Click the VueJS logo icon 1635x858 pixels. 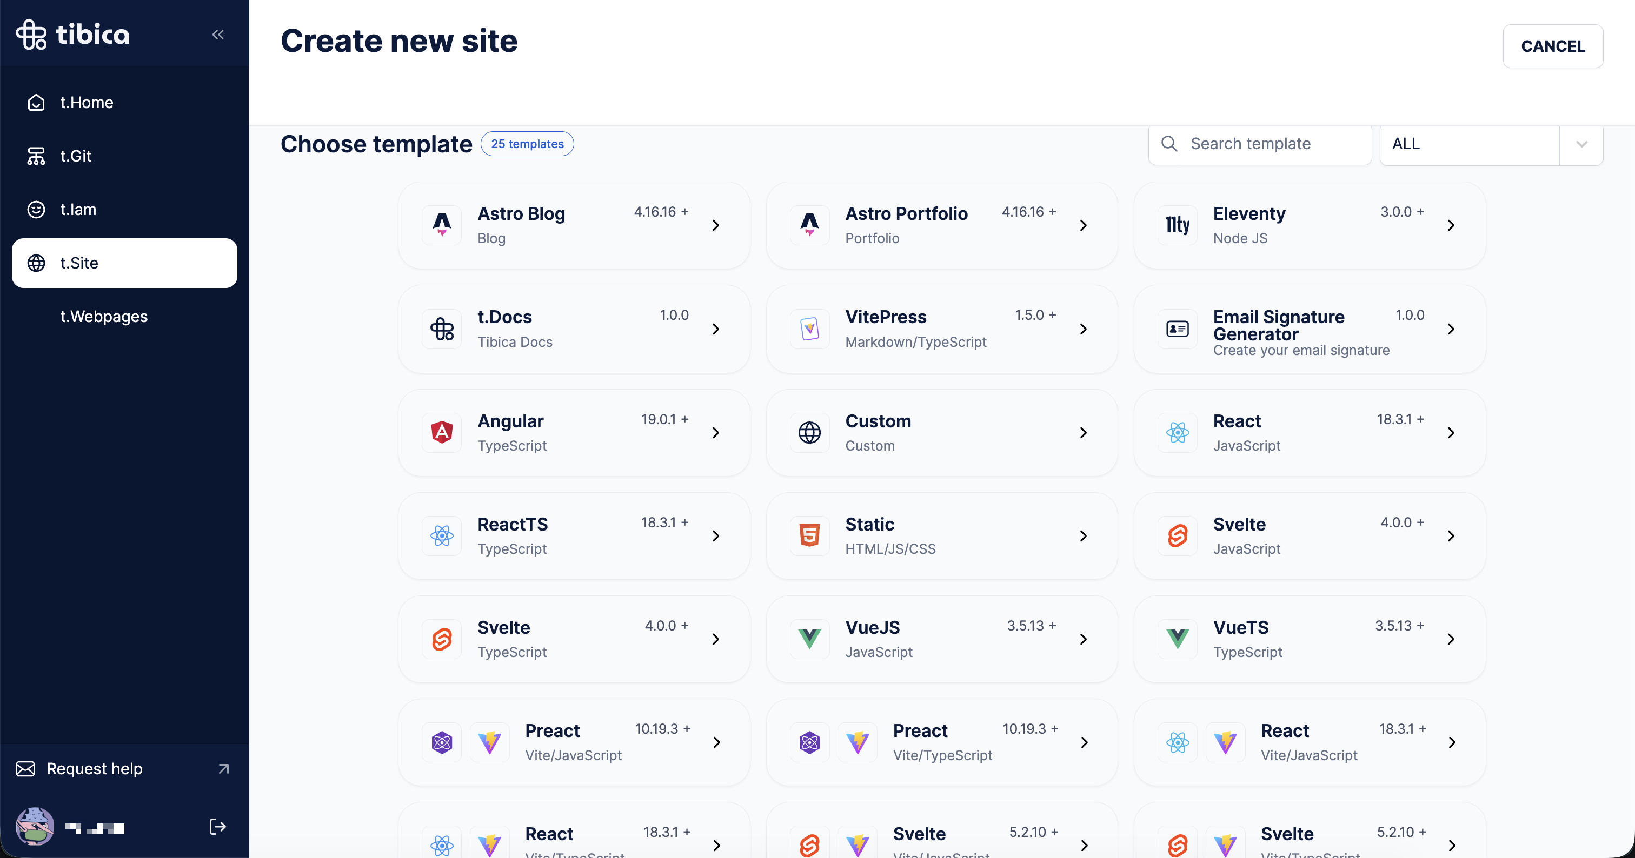pyautogui.click(x=809, y=639)
